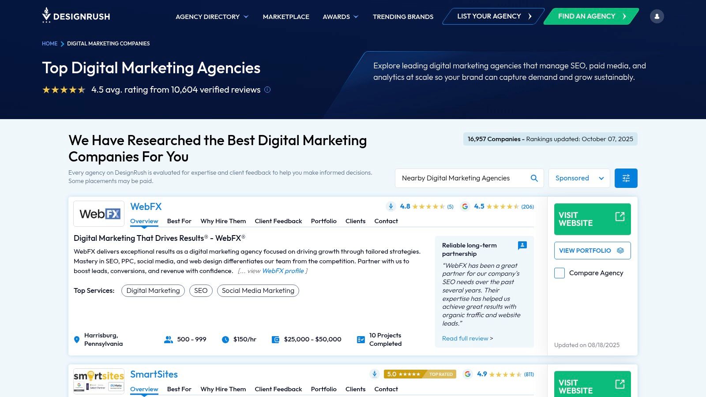Open SmartSites Clients tab
Screen dimensions: 706x397
tap(355, 389)
